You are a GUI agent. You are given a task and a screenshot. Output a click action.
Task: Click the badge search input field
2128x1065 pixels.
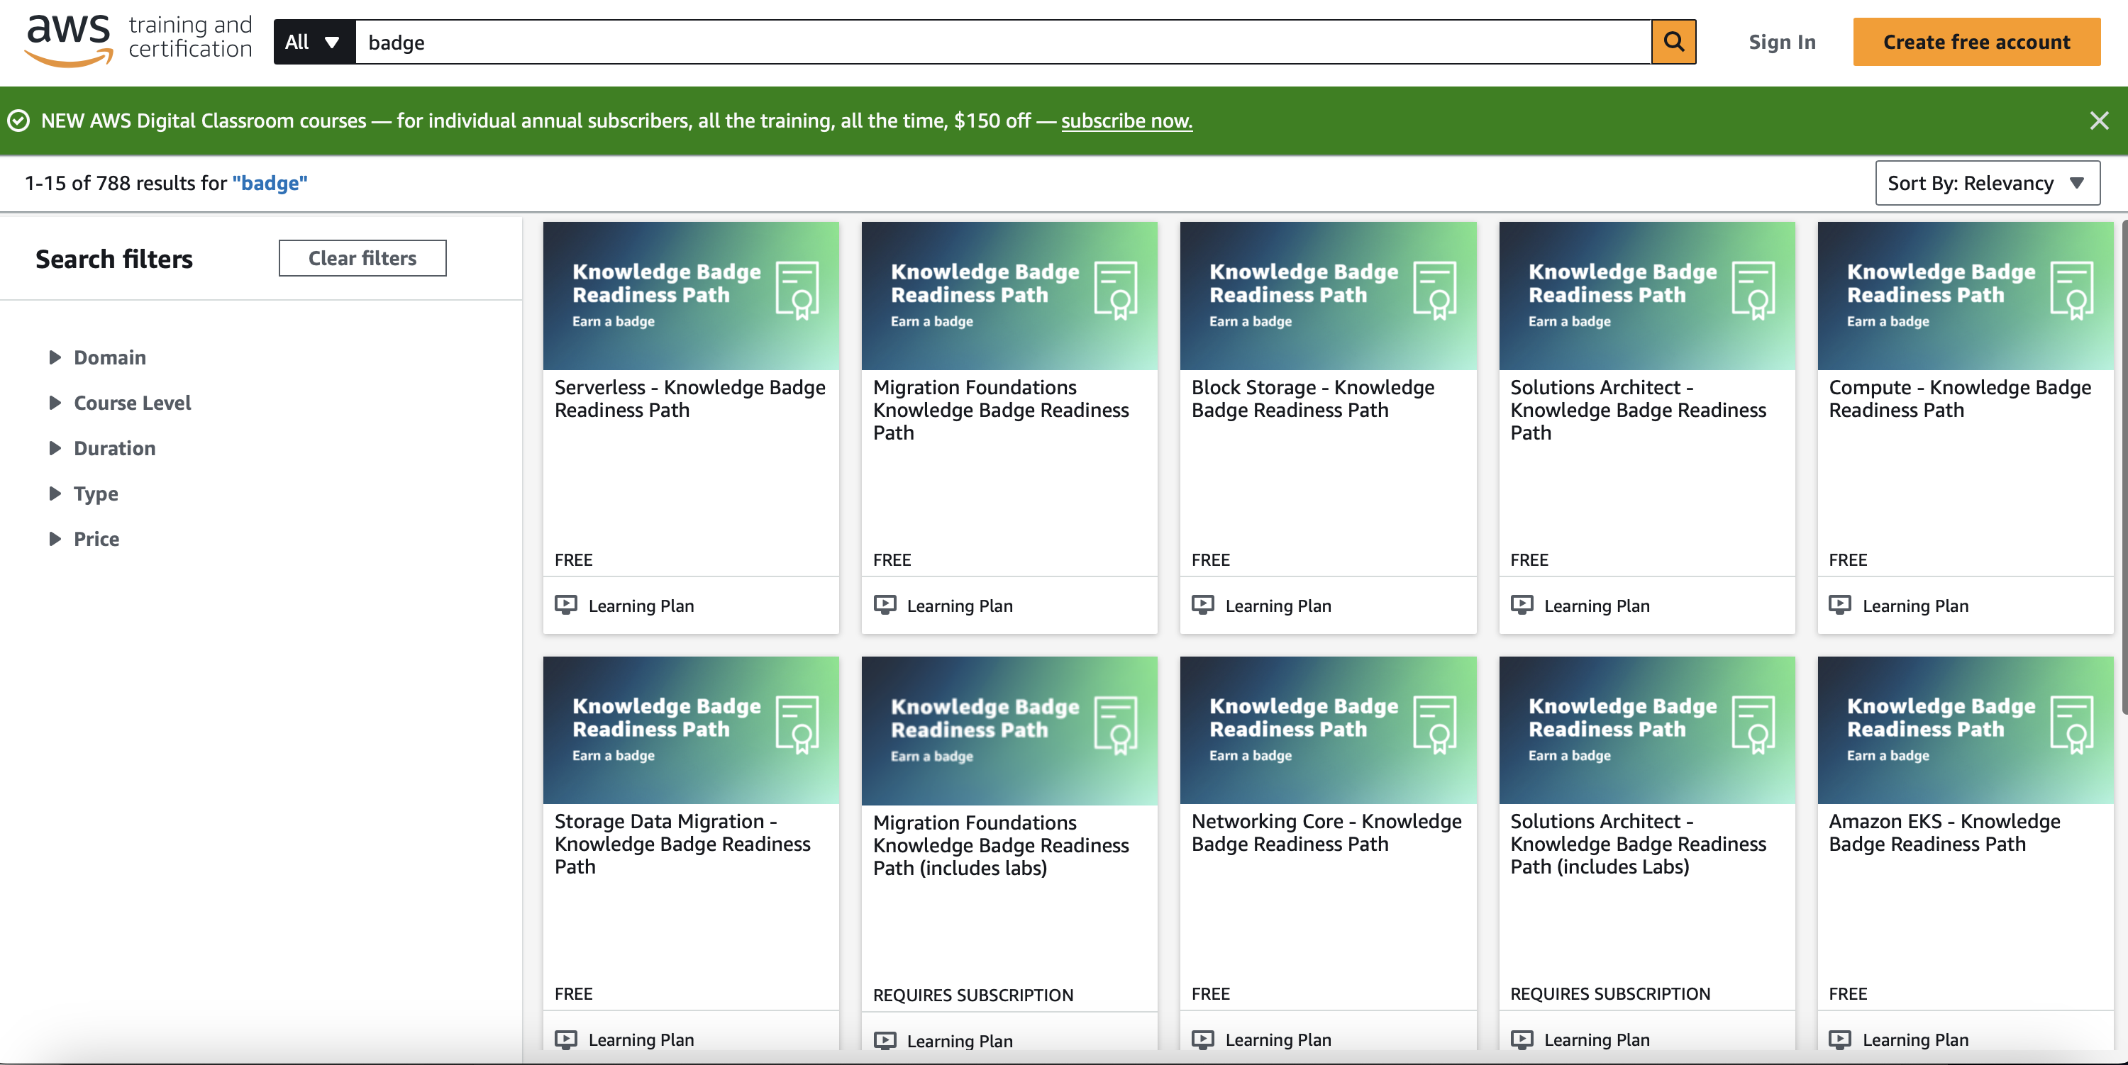tap(1003, 42)
